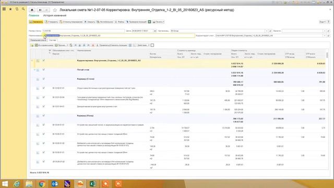
Task: Move the row down with the arrow icon
Action: pyautogui.click(x=84, y=45)
